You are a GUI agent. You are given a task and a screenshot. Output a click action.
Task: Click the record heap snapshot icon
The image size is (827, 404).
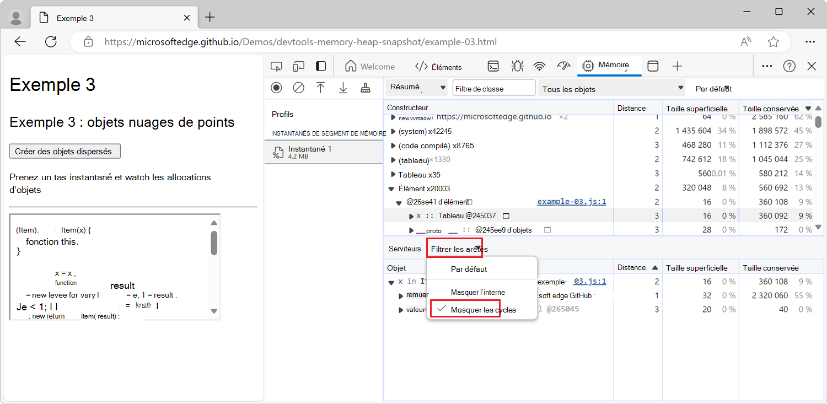[276, 88]
